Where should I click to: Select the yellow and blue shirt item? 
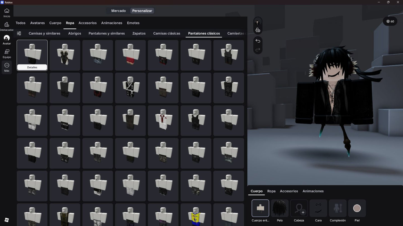tap(196, 215)
